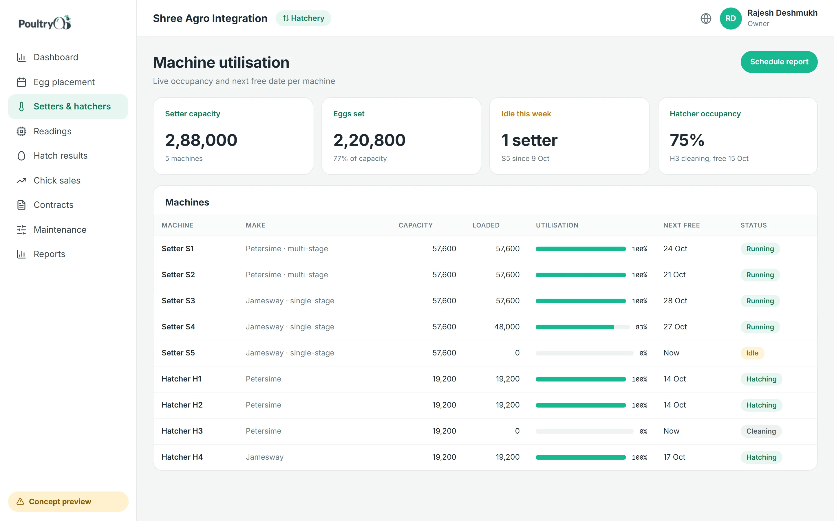The width and height of the screenshot is (834, 521).
Task: Select the Hatcher occupancy summary card
Action: coord(738,136)
